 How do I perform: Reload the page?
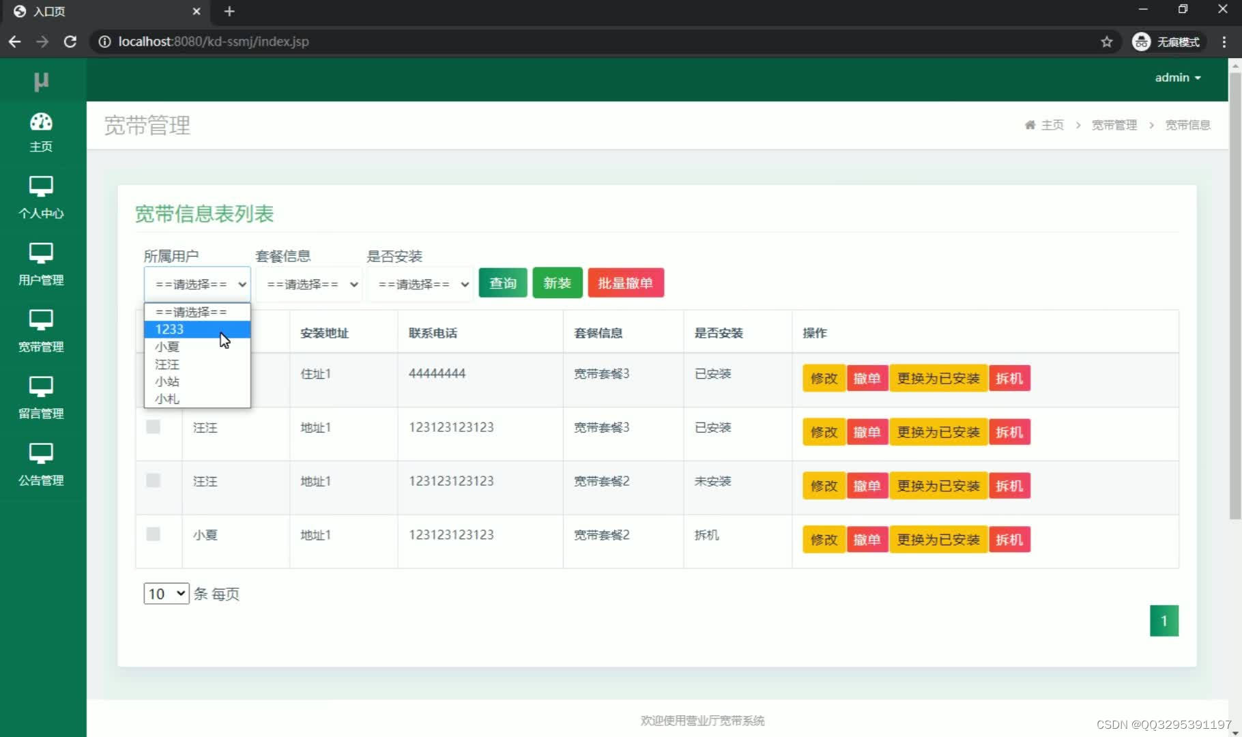pyautogui.click(x=70, y=42)
